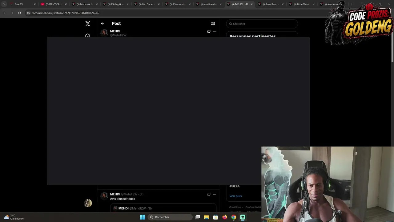Close the Ilan Gabet tab
Image resolution: width=394 pixels, height=222 pixels.
click(x=159, y=4)
